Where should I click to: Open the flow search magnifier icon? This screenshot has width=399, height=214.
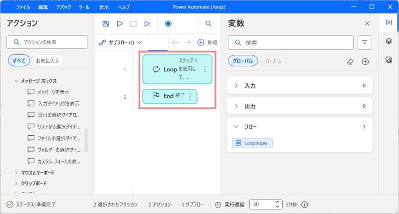(x=208, y=23)
